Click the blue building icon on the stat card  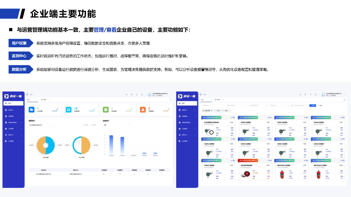(x=32, y=110)
